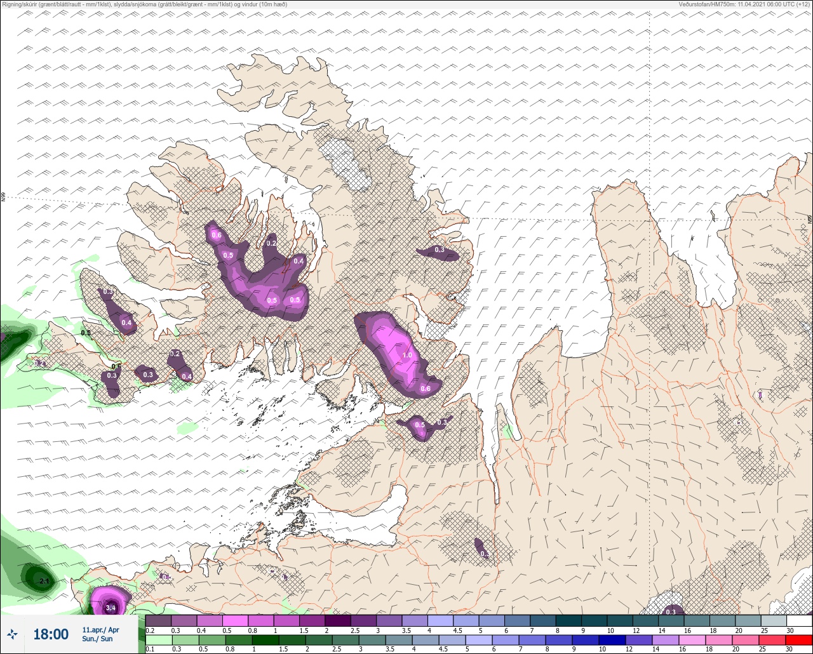Pick the white swatch ending the snow legend
Viewport: 813px width, 654px height.
798,620
